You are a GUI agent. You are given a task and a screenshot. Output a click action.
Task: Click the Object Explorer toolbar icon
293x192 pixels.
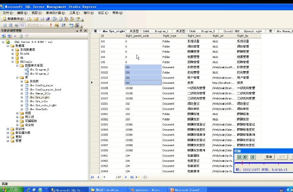[66, 19]
